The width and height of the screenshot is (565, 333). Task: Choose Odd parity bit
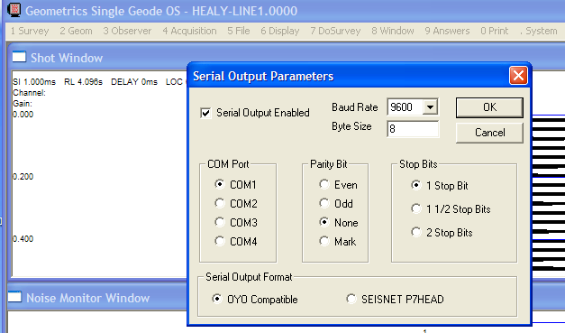pyautogui.click(x=324, y=203)
